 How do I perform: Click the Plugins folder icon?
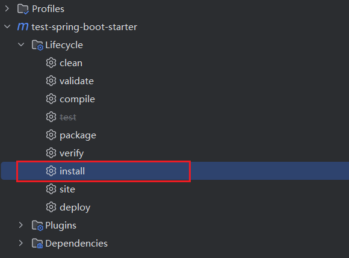pyautogui.click(x=37, y=226)
